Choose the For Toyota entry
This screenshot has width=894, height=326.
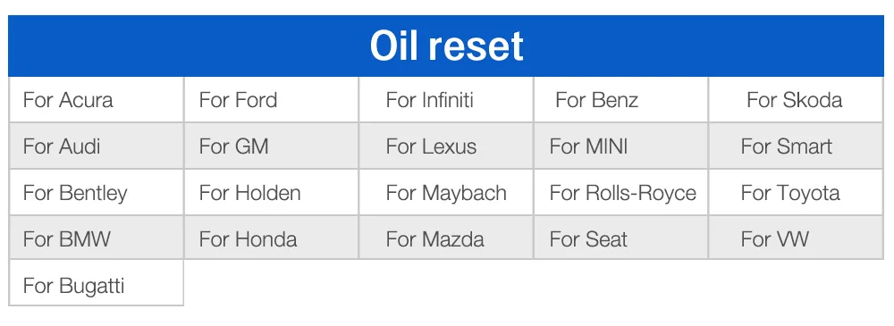click(796, 193)
